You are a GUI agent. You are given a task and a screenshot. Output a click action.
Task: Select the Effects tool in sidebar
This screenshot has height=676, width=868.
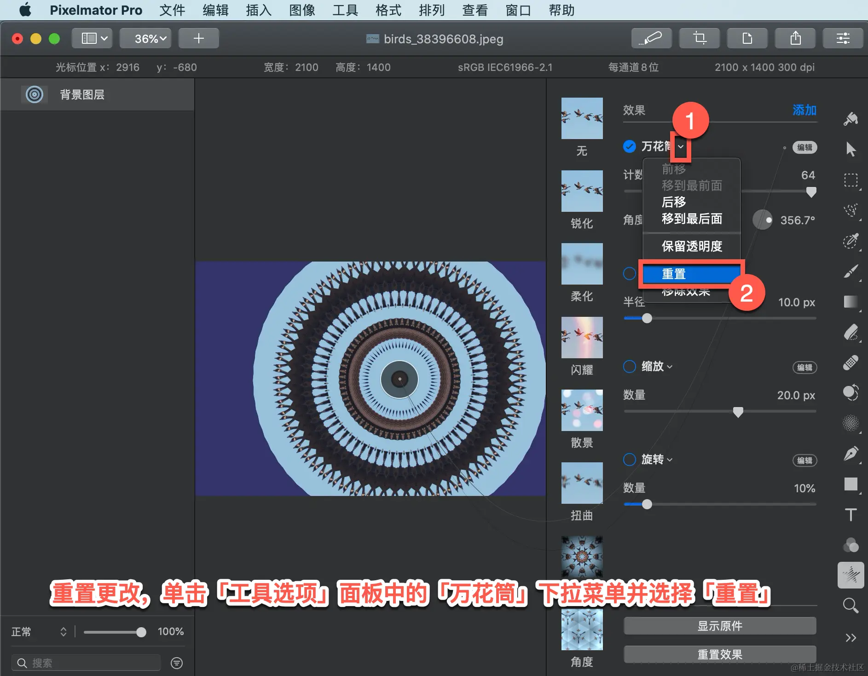[851, 575]
